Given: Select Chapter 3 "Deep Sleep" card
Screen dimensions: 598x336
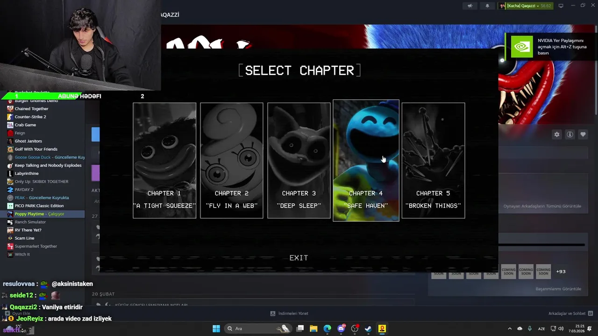Looking at the screenshot, I should coord(299,161).
